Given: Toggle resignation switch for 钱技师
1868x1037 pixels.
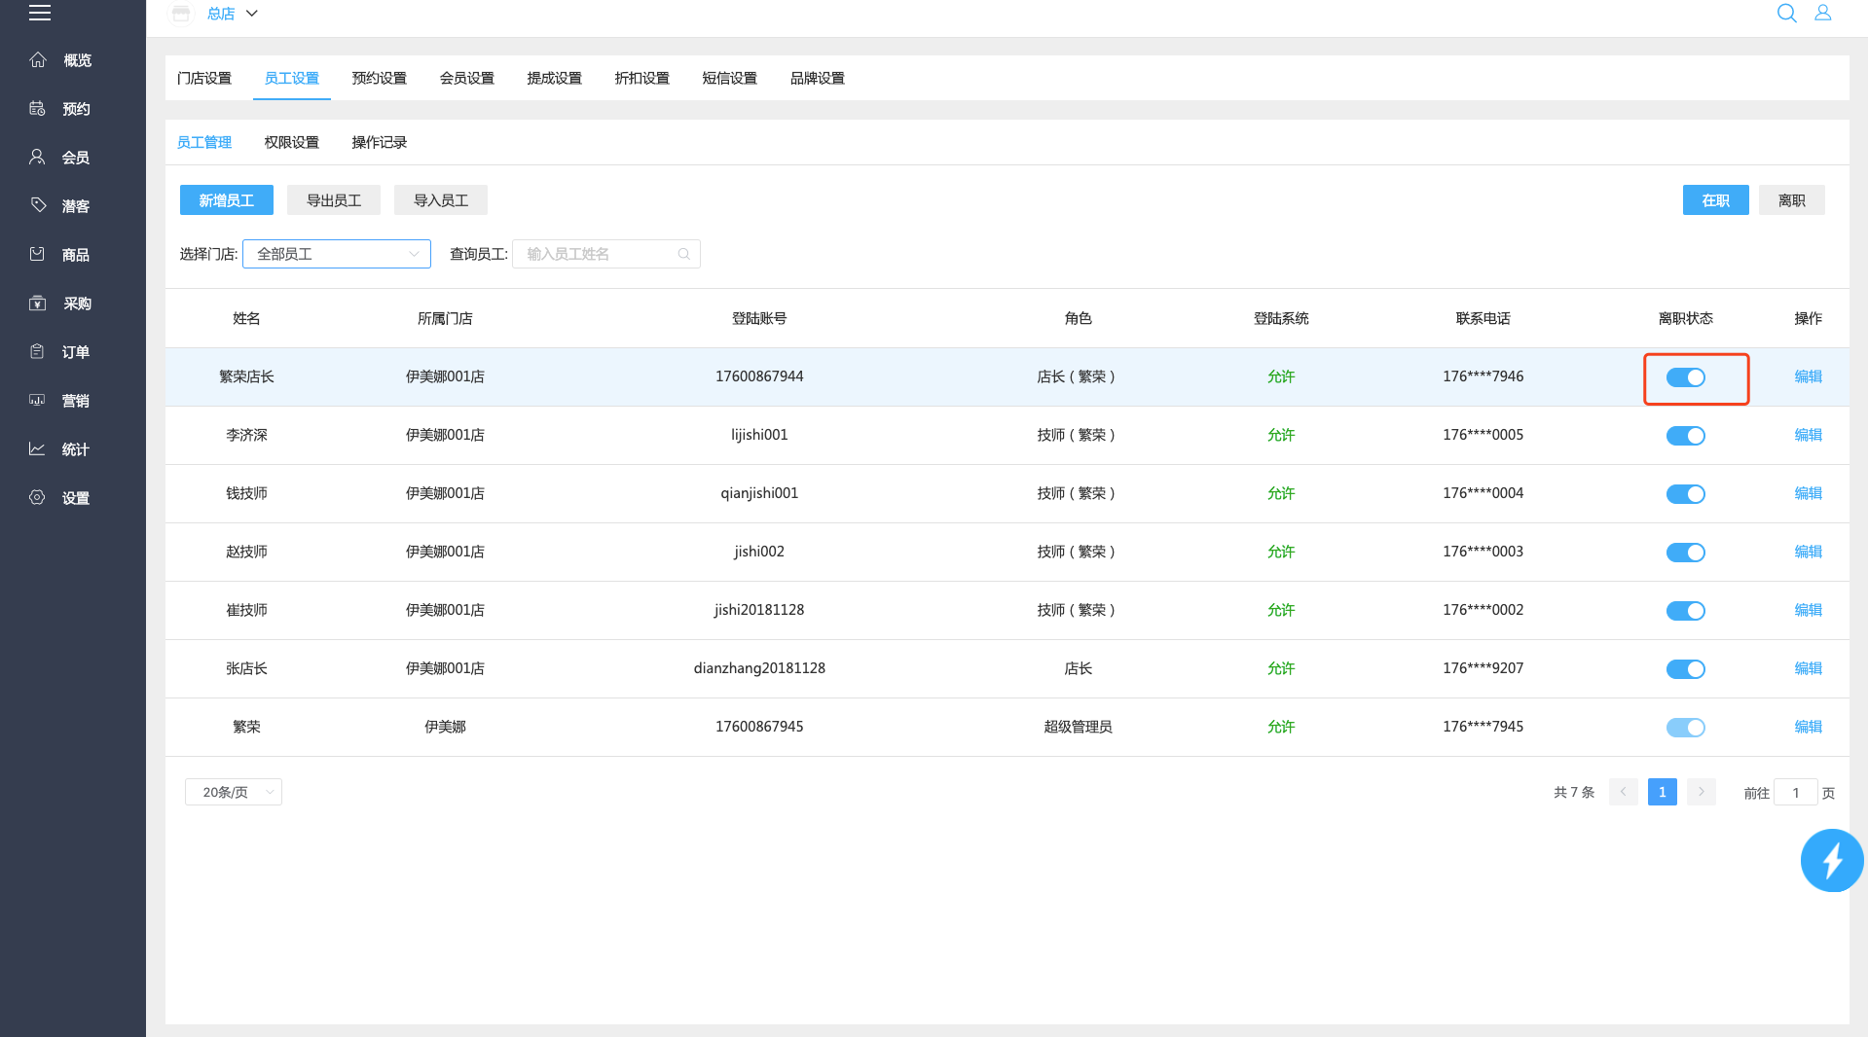Looking at the screenshot, I should [x=1686, y=494].
